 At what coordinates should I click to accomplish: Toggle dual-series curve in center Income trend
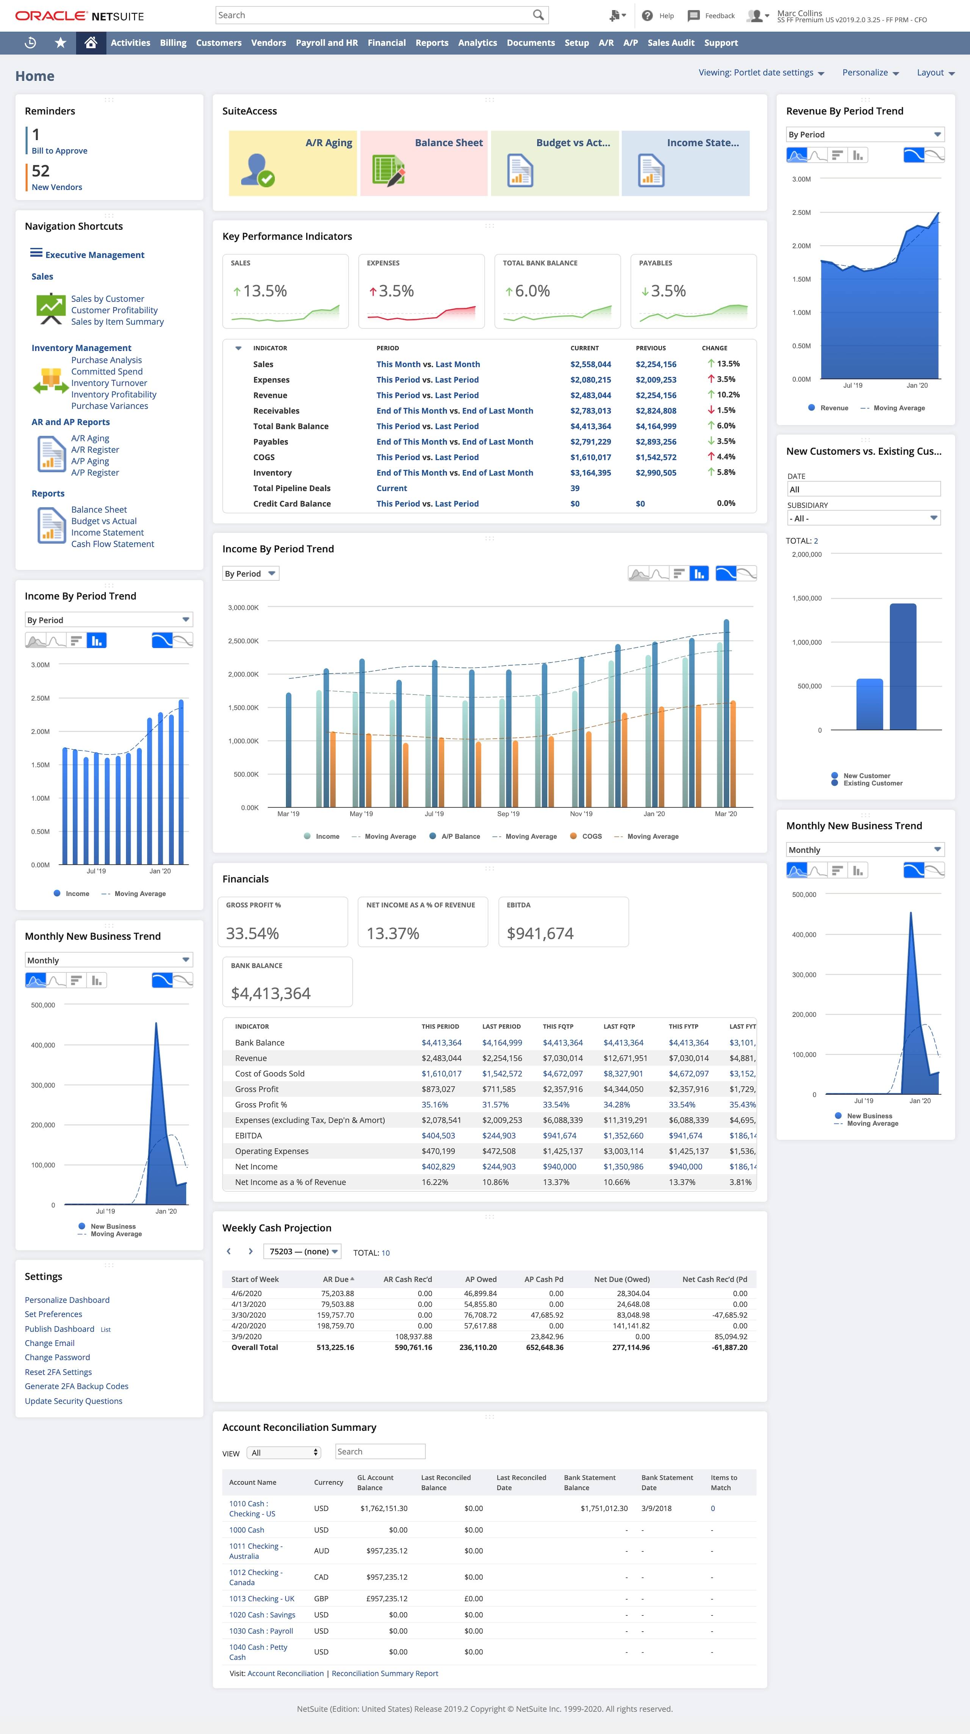(746, 573)
